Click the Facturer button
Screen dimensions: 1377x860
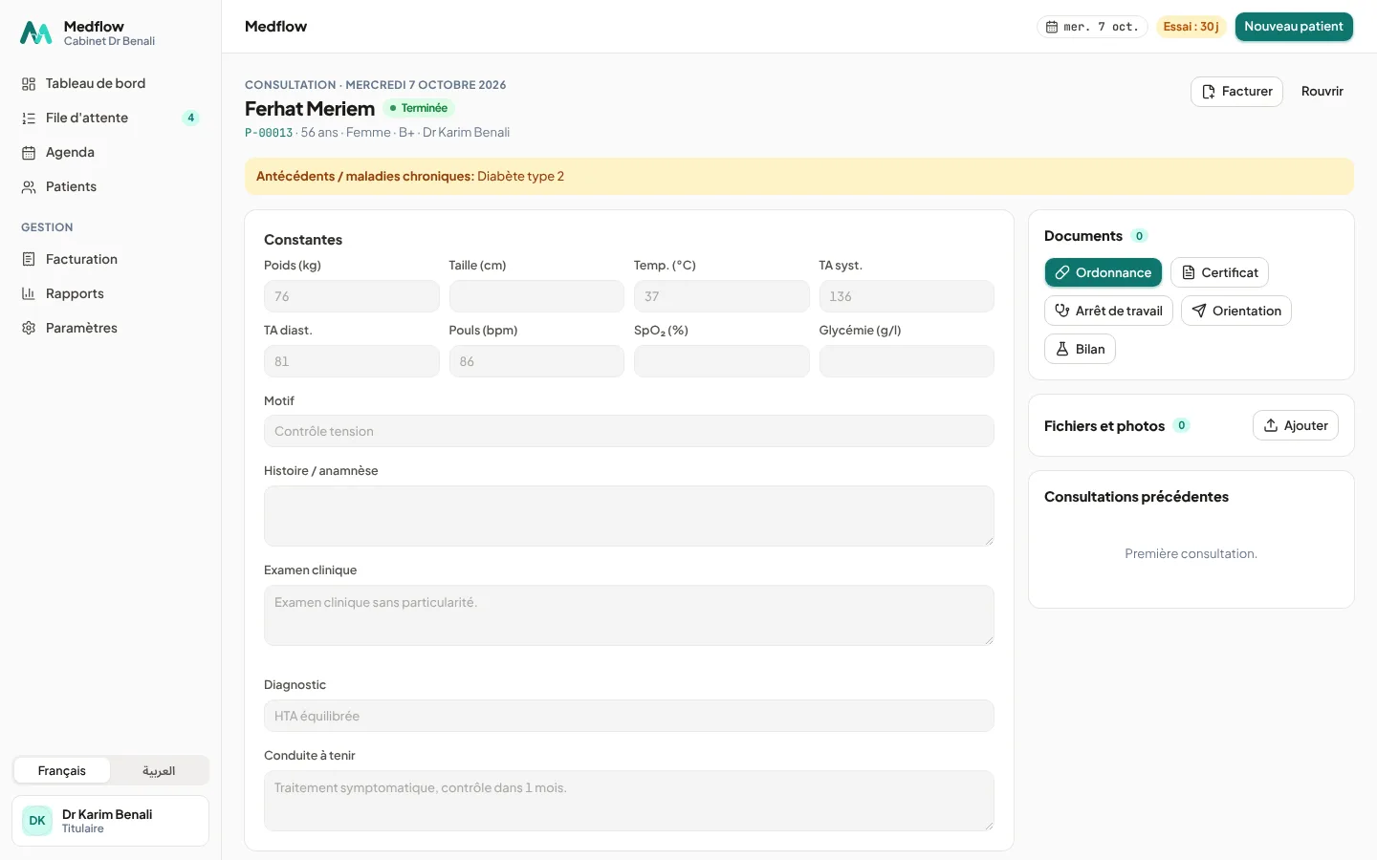click(x=1236, y=92)
